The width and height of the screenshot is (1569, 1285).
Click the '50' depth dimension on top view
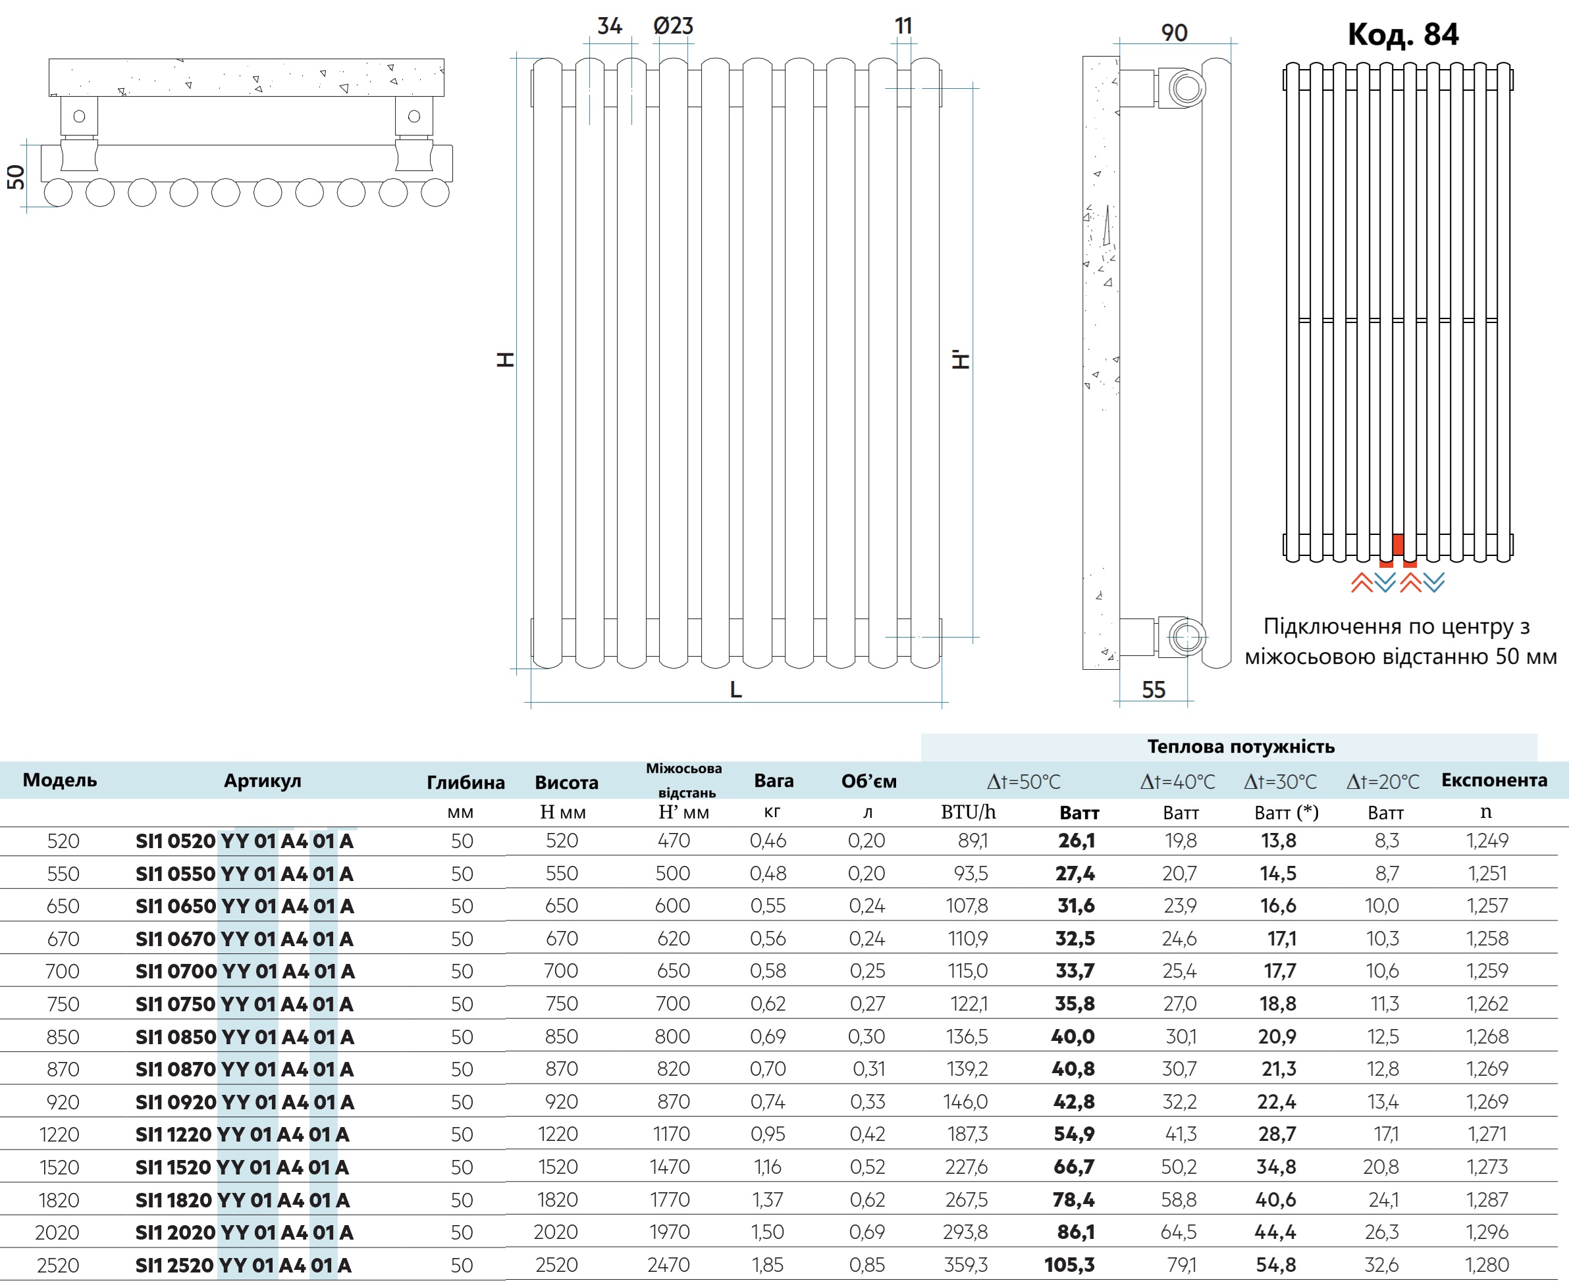point(16,177)
